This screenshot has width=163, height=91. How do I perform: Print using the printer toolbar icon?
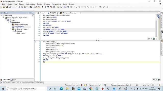(10, 7)
